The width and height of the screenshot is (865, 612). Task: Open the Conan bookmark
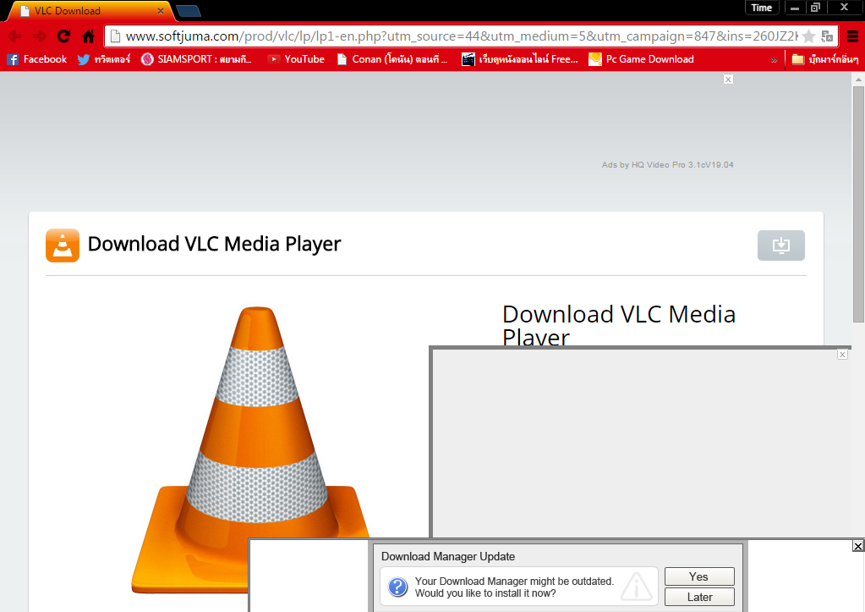[x=392, y=59]
